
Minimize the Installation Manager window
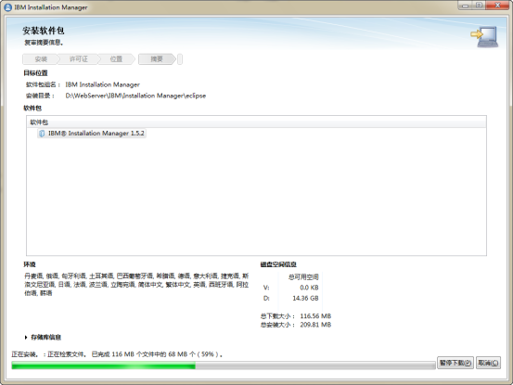tap(465, 6)
